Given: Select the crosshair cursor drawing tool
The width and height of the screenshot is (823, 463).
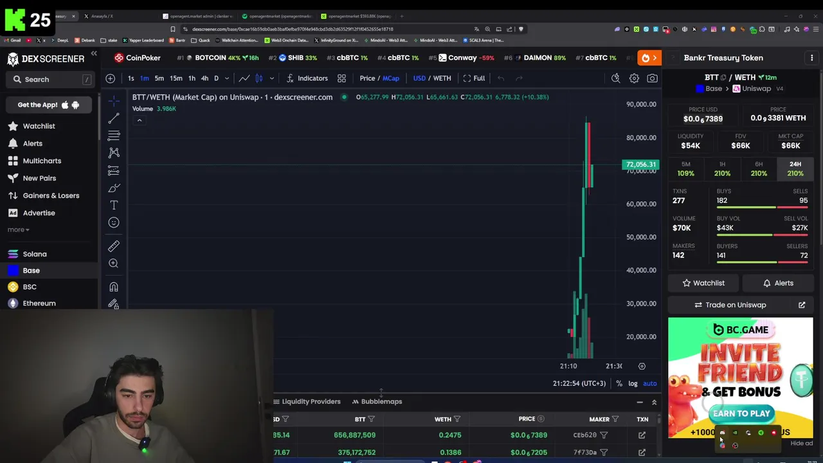Looking at the screenshot, I should (x=114, y=101).
